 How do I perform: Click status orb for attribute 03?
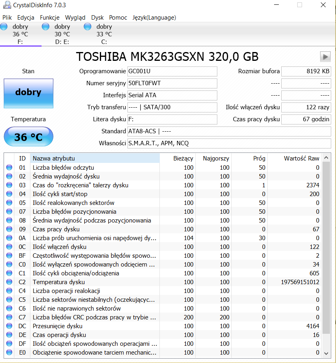9,185
